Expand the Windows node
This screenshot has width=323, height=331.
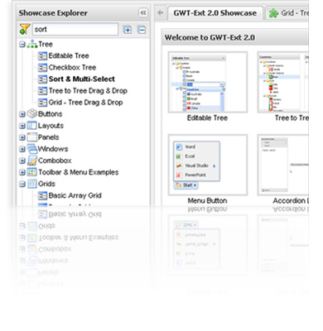(x=22, y=149)
